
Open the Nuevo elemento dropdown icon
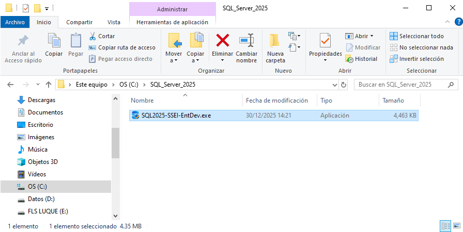[295, 36]
